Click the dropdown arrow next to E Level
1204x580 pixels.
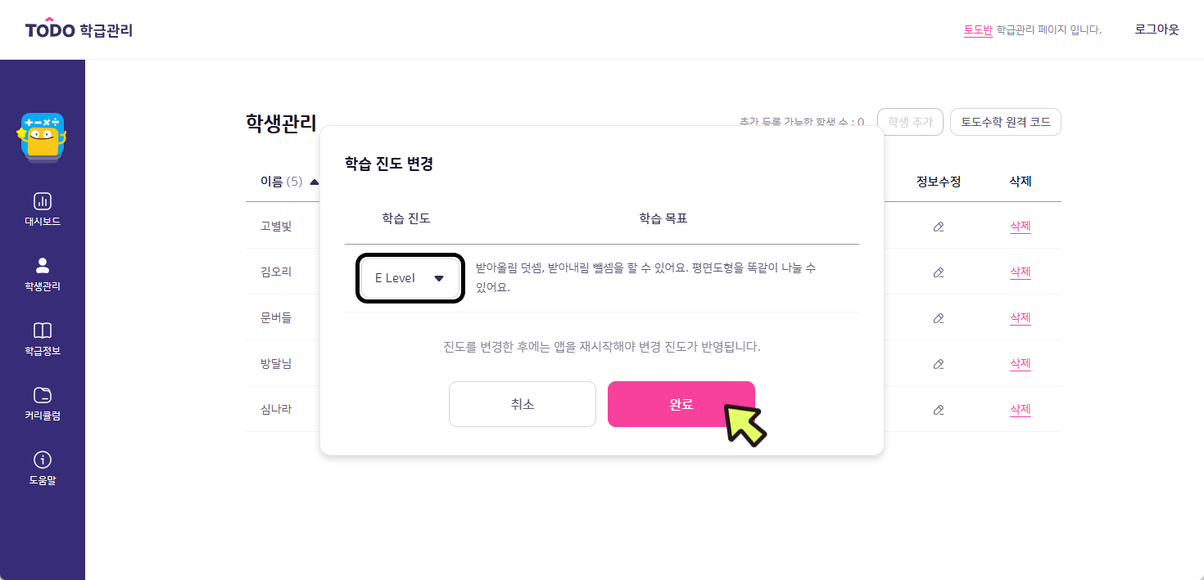click(x=439, y=278)
